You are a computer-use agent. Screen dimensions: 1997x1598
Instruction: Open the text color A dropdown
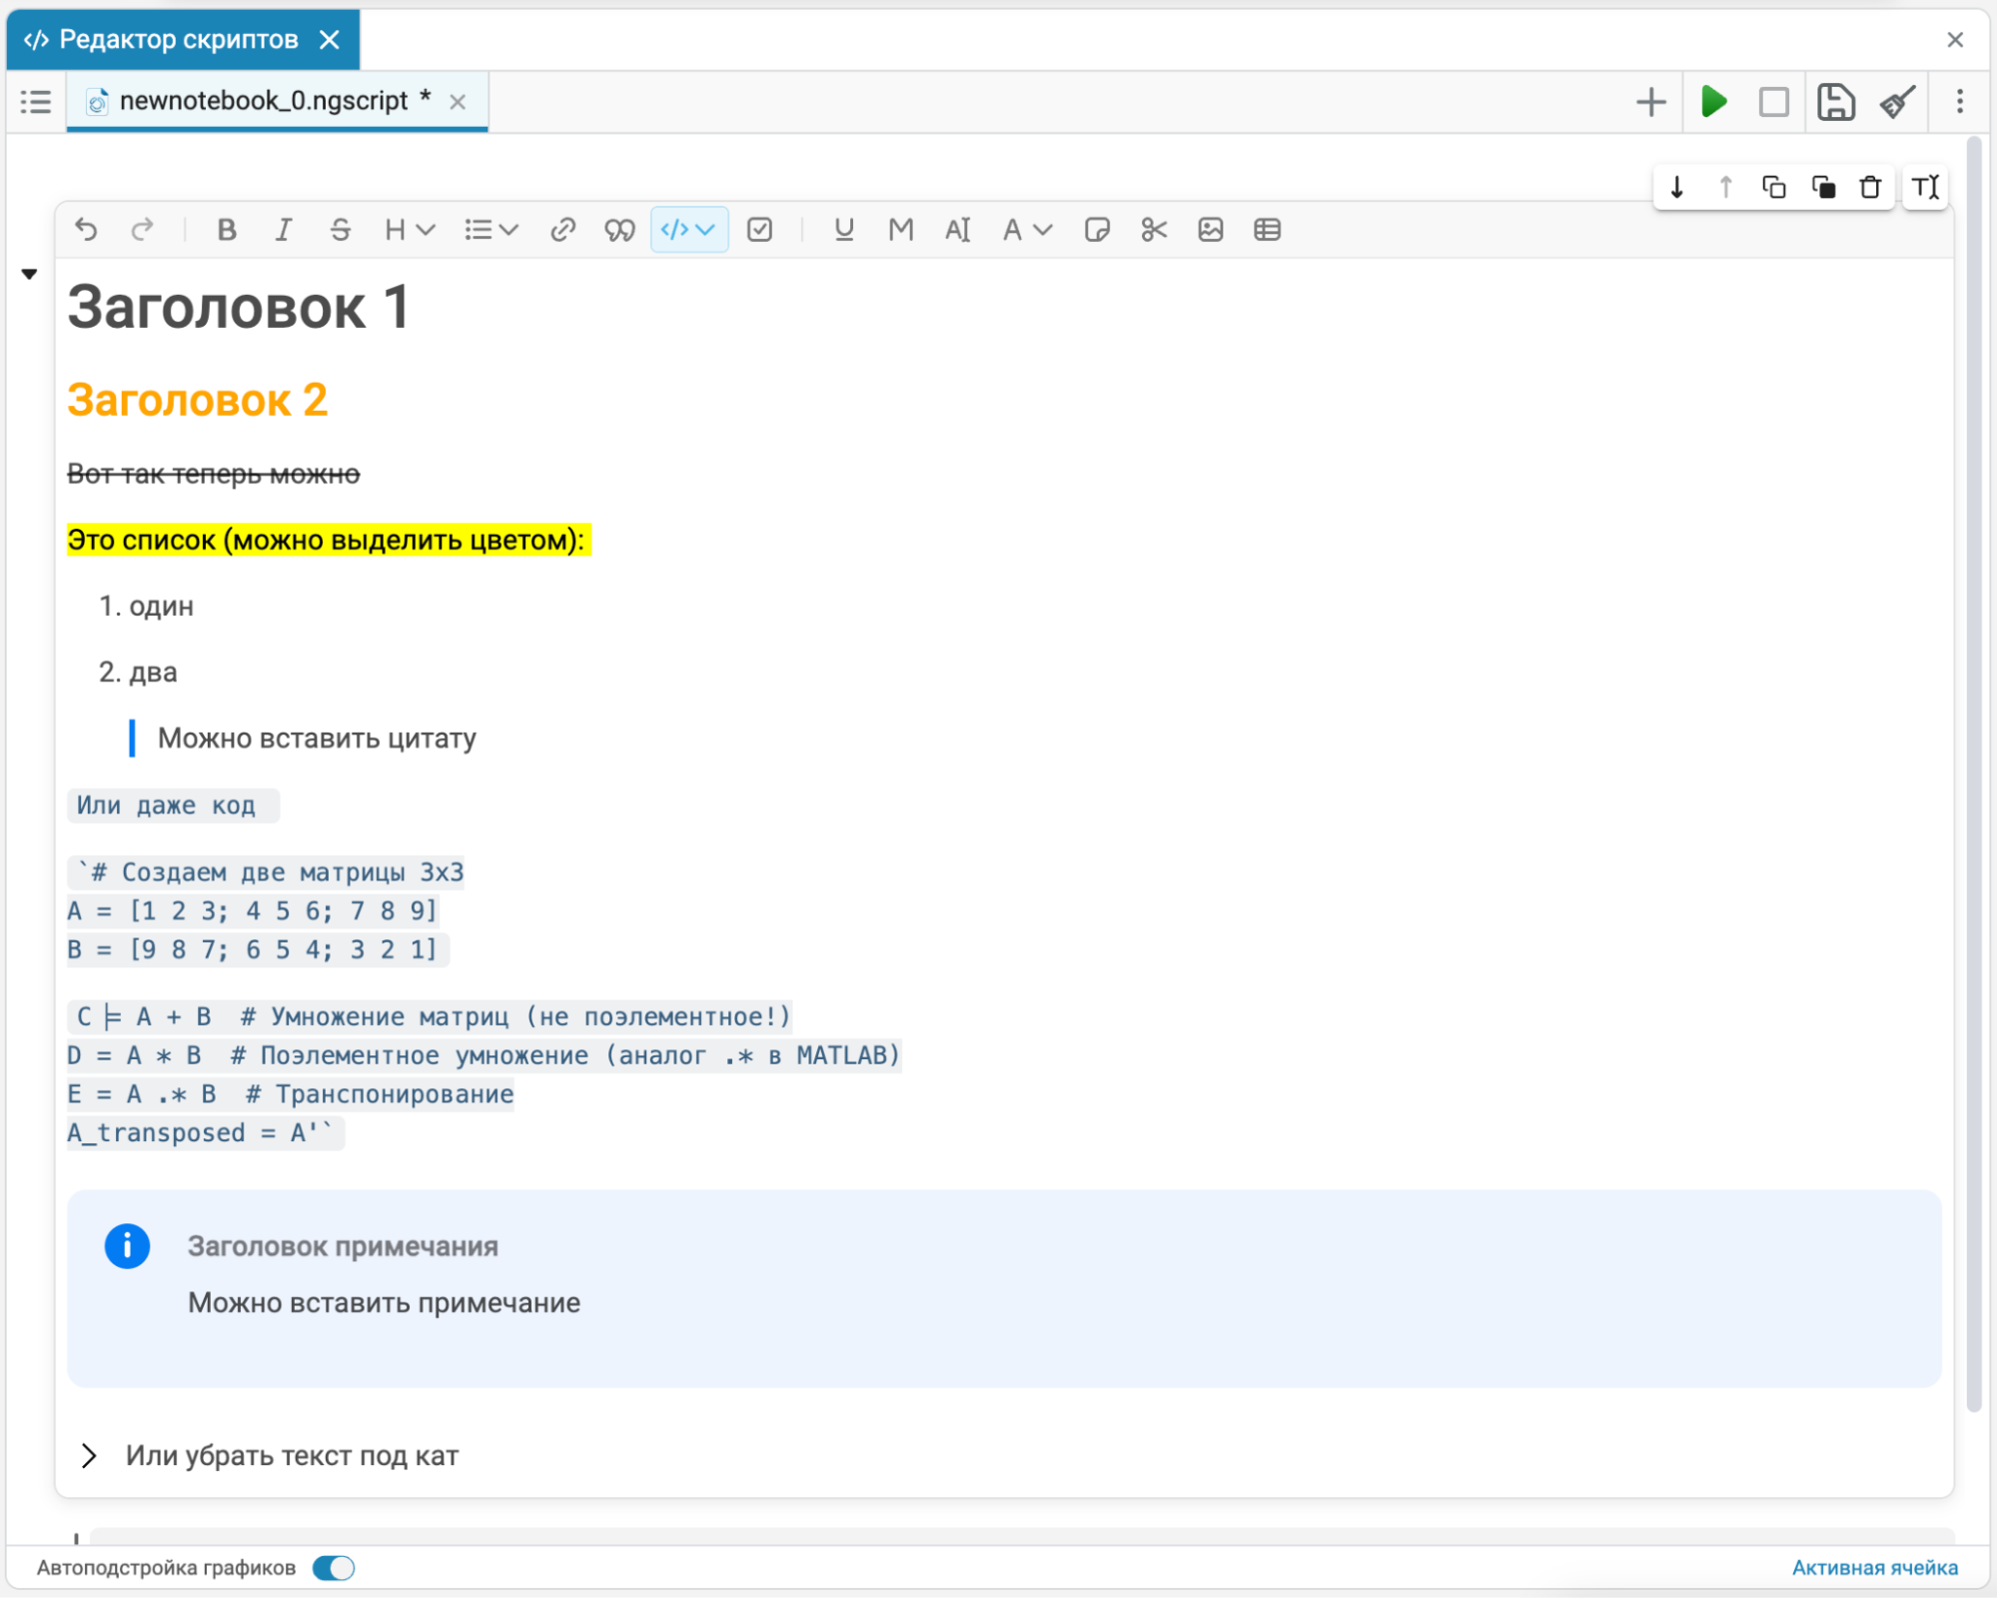coord(1027,230)
